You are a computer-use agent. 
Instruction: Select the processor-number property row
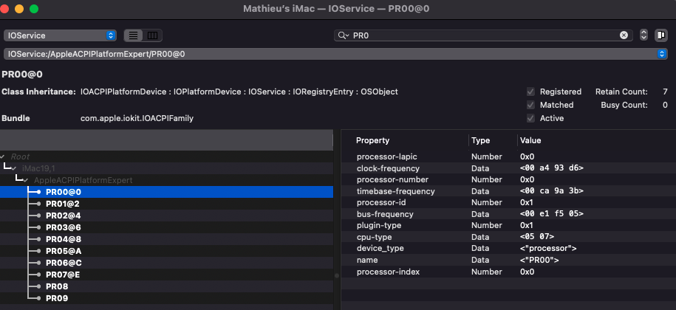(509, 179)
